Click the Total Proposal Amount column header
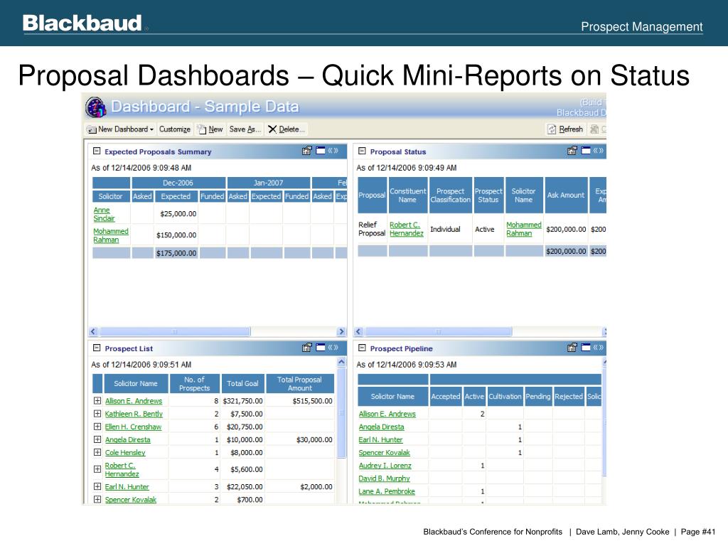 point(299,383)
